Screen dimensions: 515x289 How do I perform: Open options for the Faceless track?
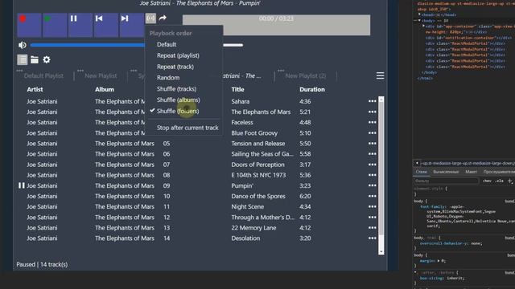372,122
